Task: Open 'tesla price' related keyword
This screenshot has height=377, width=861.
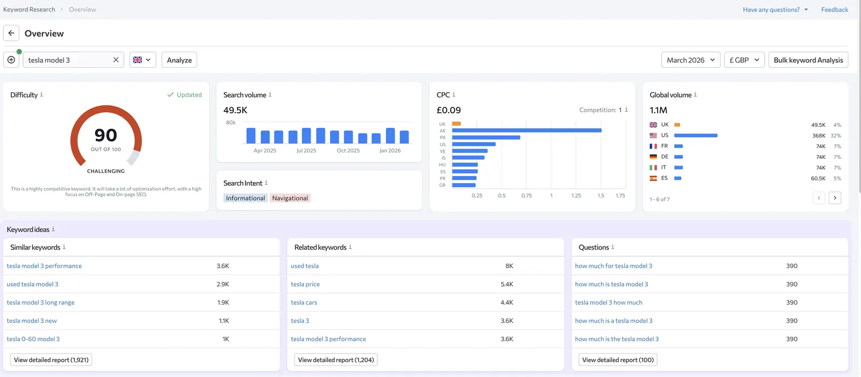Action: 305,284
